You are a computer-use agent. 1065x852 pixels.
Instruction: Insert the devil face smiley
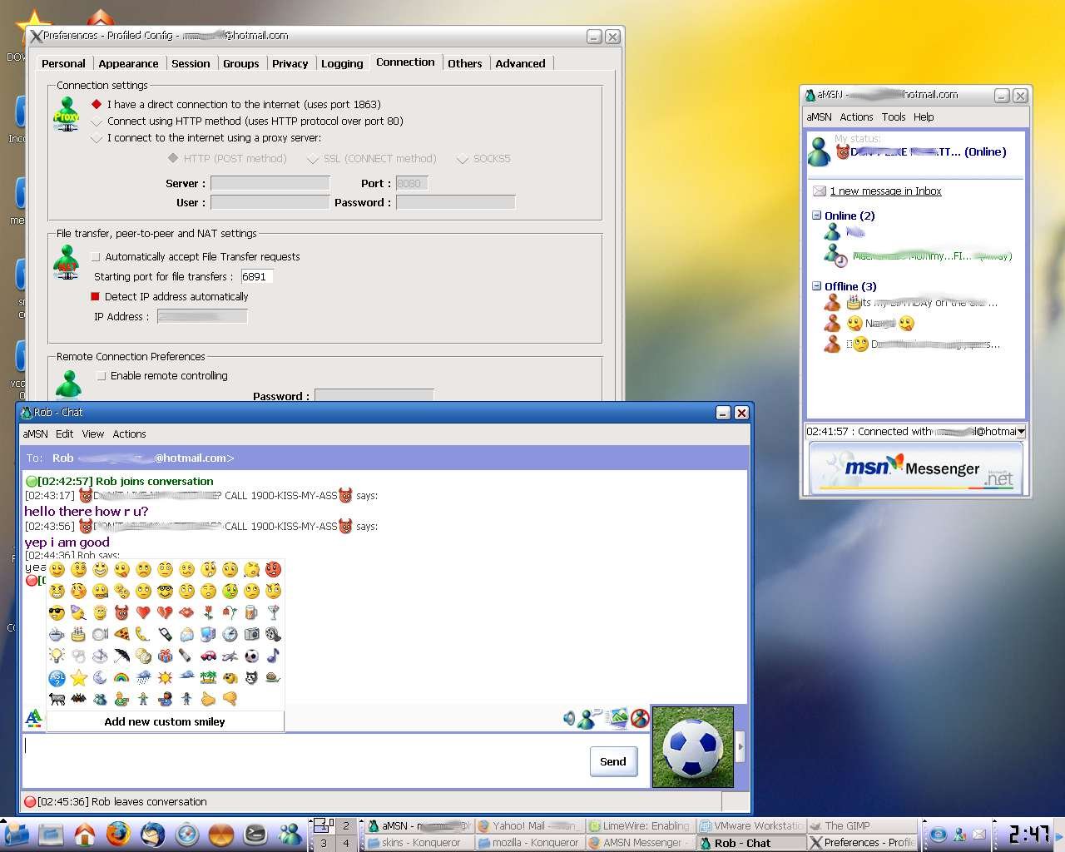121,613
